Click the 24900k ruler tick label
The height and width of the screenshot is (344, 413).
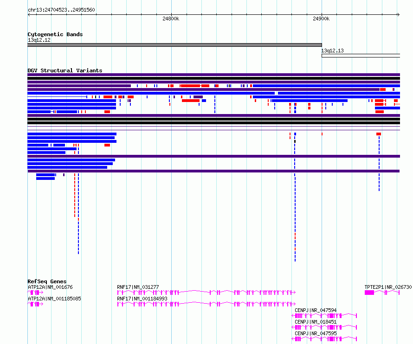[321, 19]
